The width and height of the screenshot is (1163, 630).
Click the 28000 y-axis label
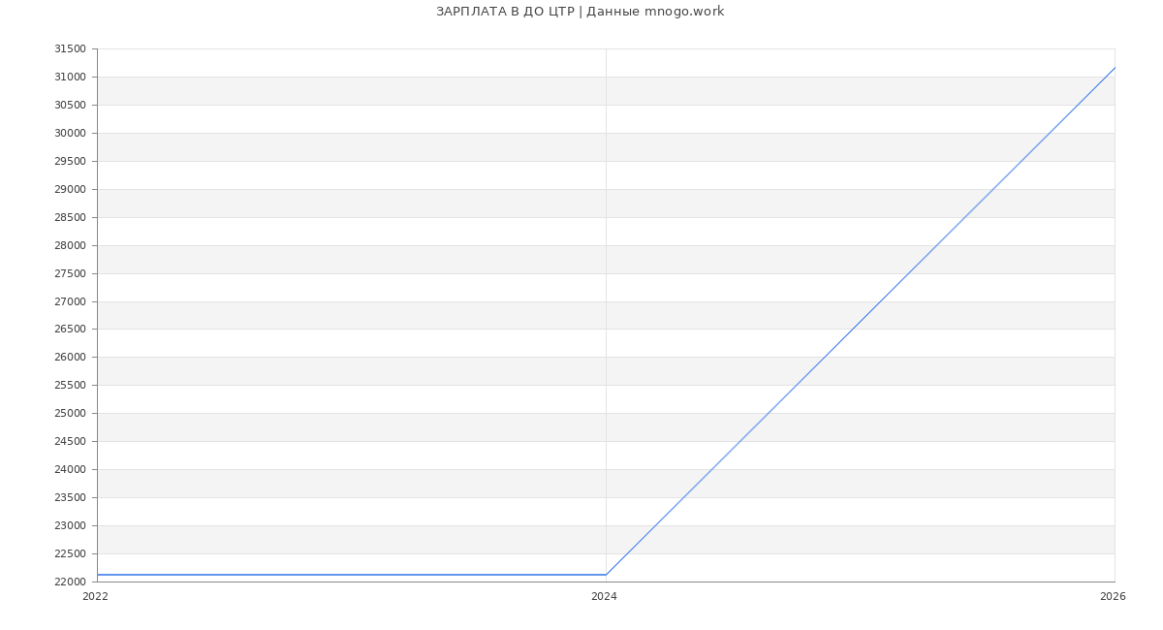70,246
